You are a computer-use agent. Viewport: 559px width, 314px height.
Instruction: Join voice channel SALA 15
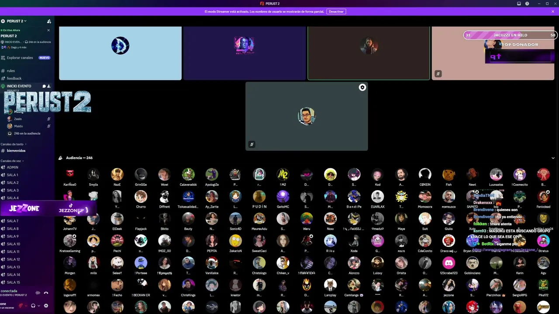(x=13, y=282)
